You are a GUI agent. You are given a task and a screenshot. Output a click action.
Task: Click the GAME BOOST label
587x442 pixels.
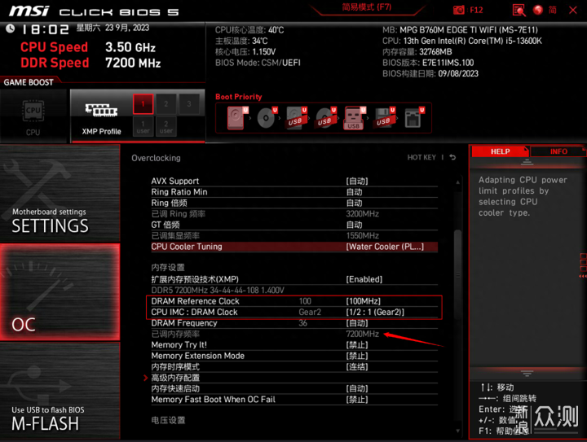tap(29, 82)
